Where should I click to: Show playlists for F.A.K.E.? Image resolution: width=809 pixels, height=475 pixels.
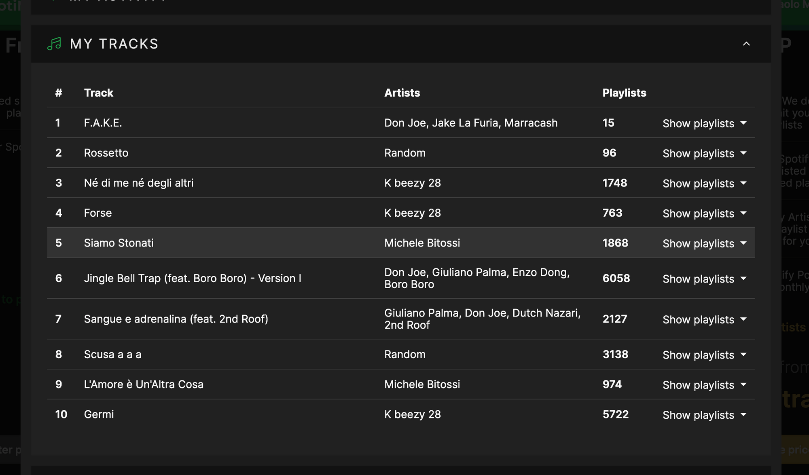tap(704, 123)
